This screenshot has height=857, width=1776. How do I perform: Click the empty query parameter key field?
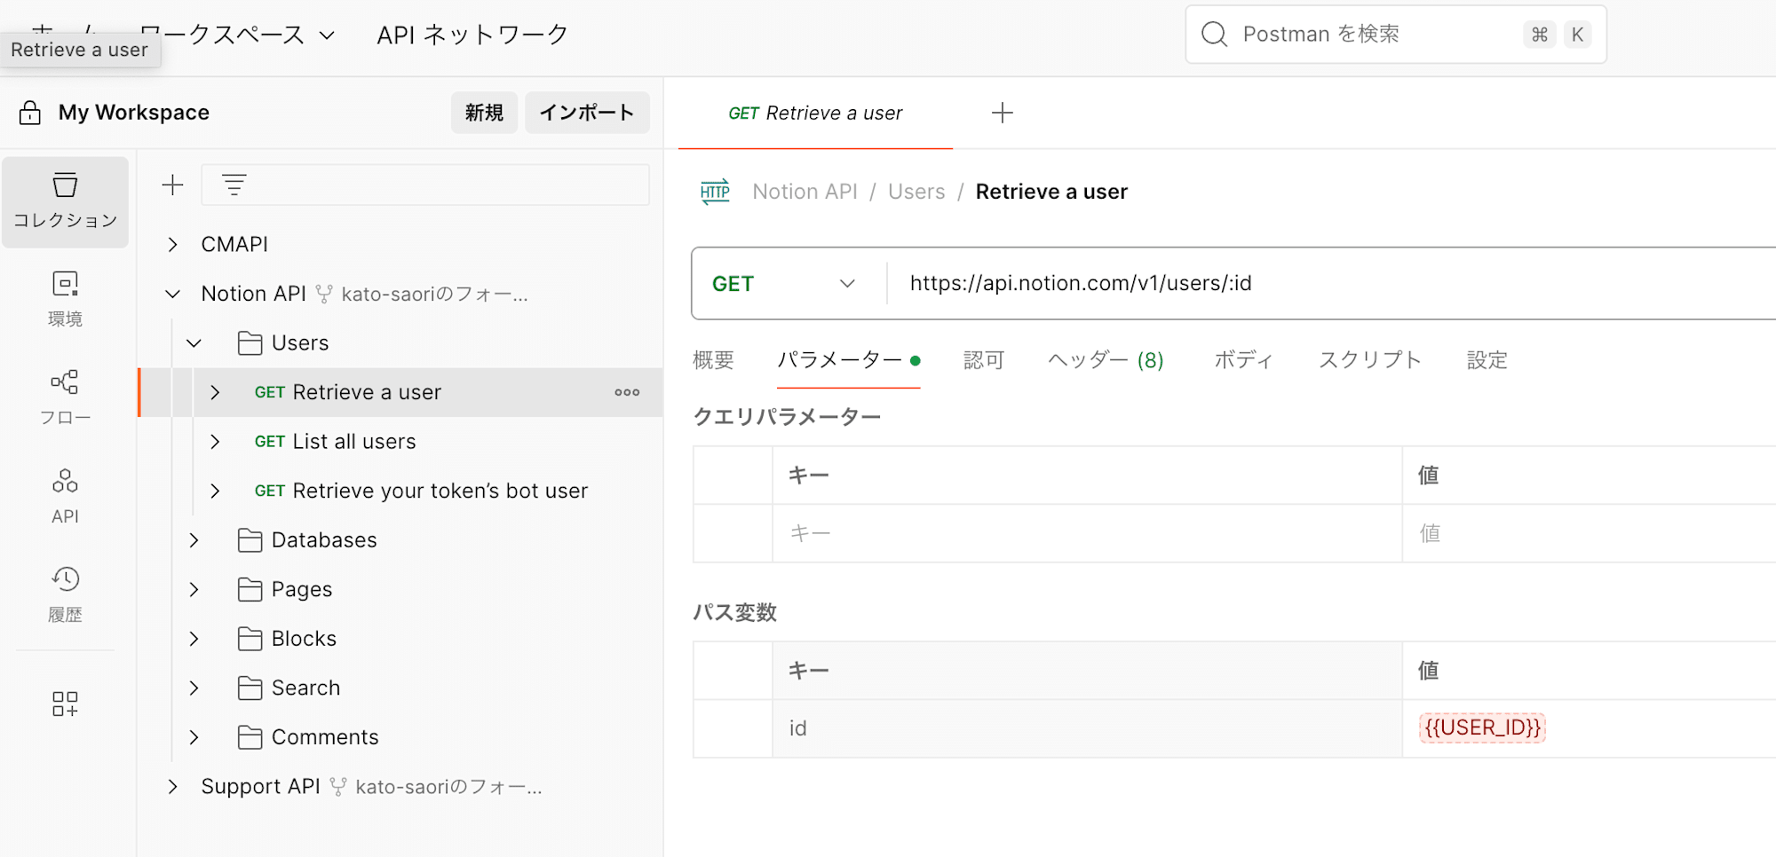pyautogui.click(x=1087, y=533)
